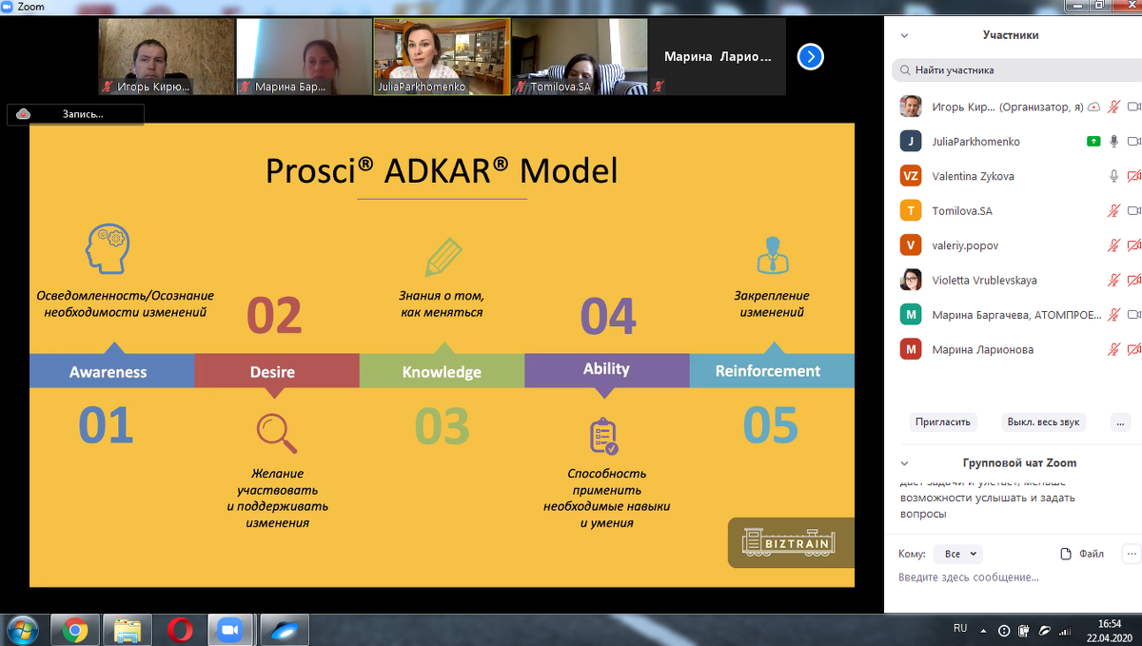Focus the Найти участника search field

tap(1014, 70)
